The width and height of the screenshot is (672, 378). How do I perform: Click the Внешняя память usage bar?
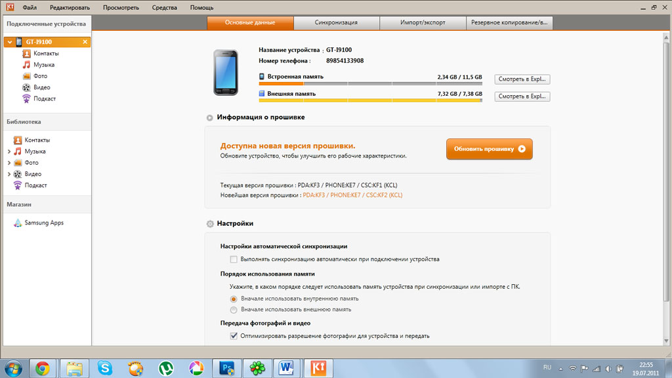371,100
